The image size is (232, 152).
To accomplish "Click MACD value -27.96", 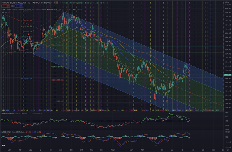I will coord(28,132).
